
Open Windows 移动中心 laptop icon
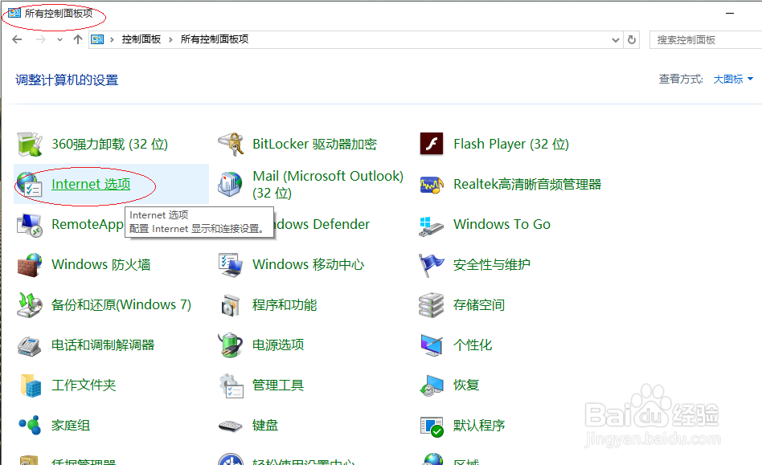point(231,265)
